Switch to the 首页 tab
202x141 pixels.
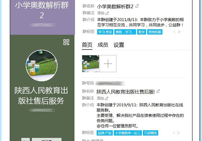(87, 45)
